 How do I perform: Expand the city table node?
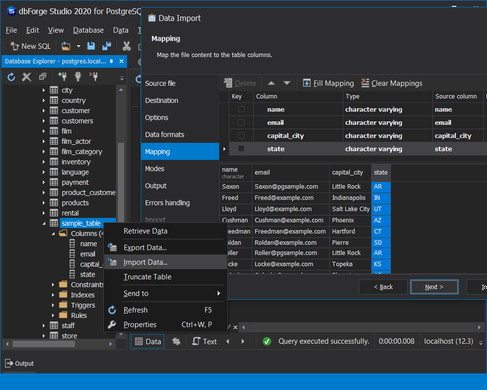pyautogui.click(x=43, y=90)
